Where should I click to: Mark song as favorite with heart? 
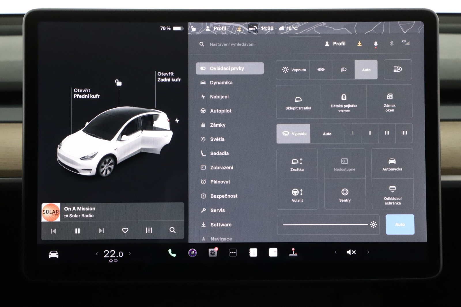[x=125, y=230]
